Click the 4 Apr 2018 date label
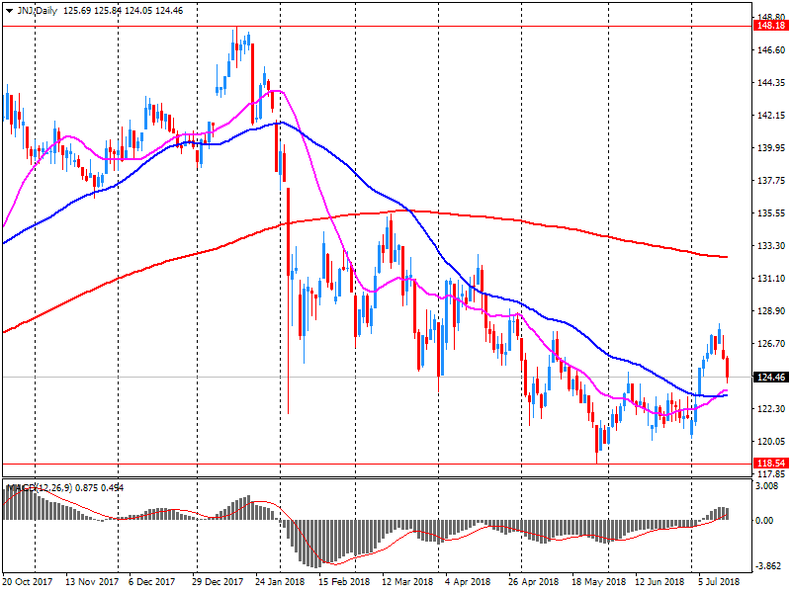 [467, 582]
